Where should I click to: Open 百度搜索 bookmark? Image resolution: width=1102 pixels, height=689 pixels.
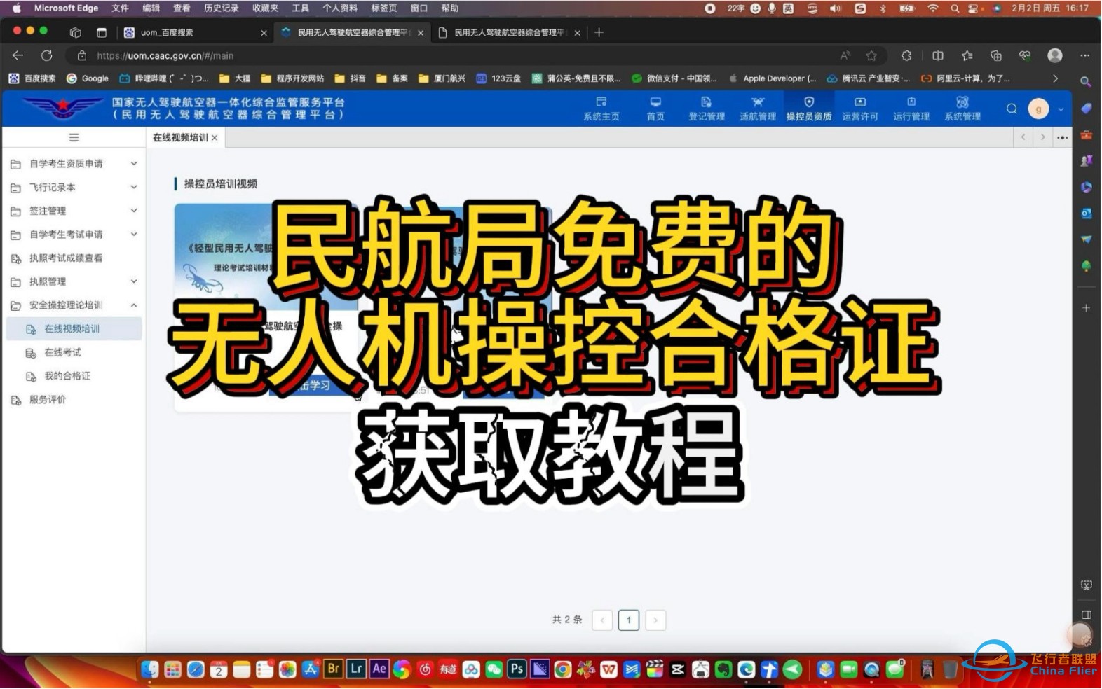point(32,78)
